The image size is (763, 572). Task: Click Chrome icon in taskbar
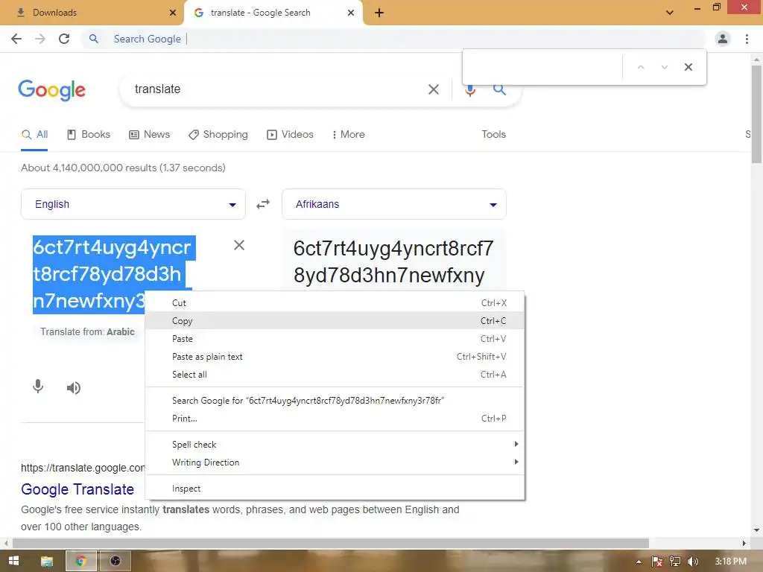tap(81, 562)
